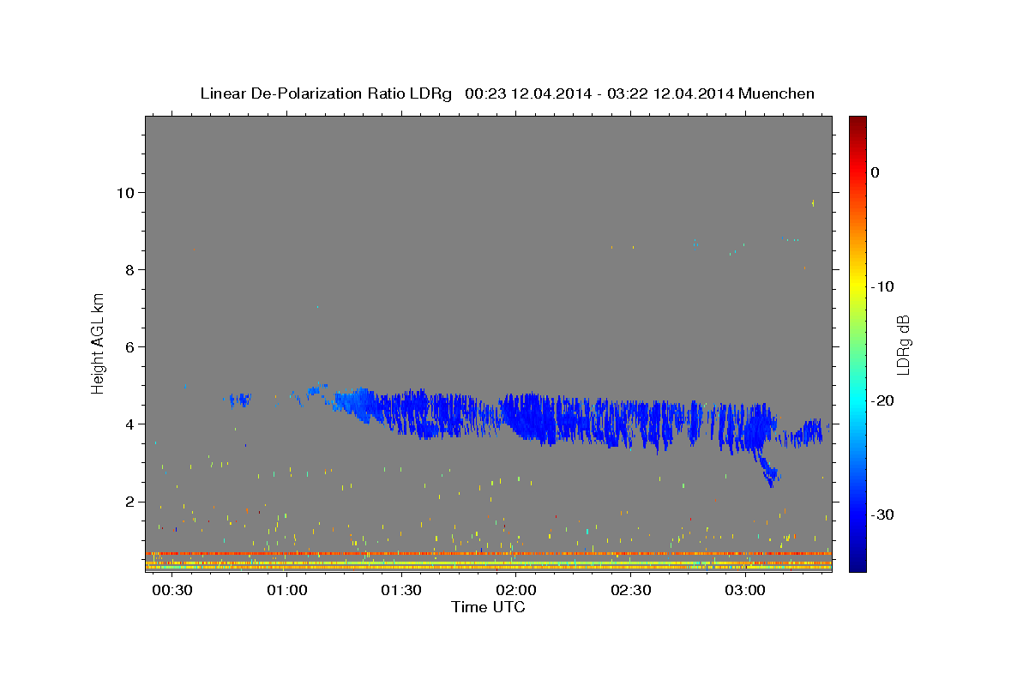1029x686 pixels.
Task: Click the "02:00" time tick label
Action: [x=516, y=591]
